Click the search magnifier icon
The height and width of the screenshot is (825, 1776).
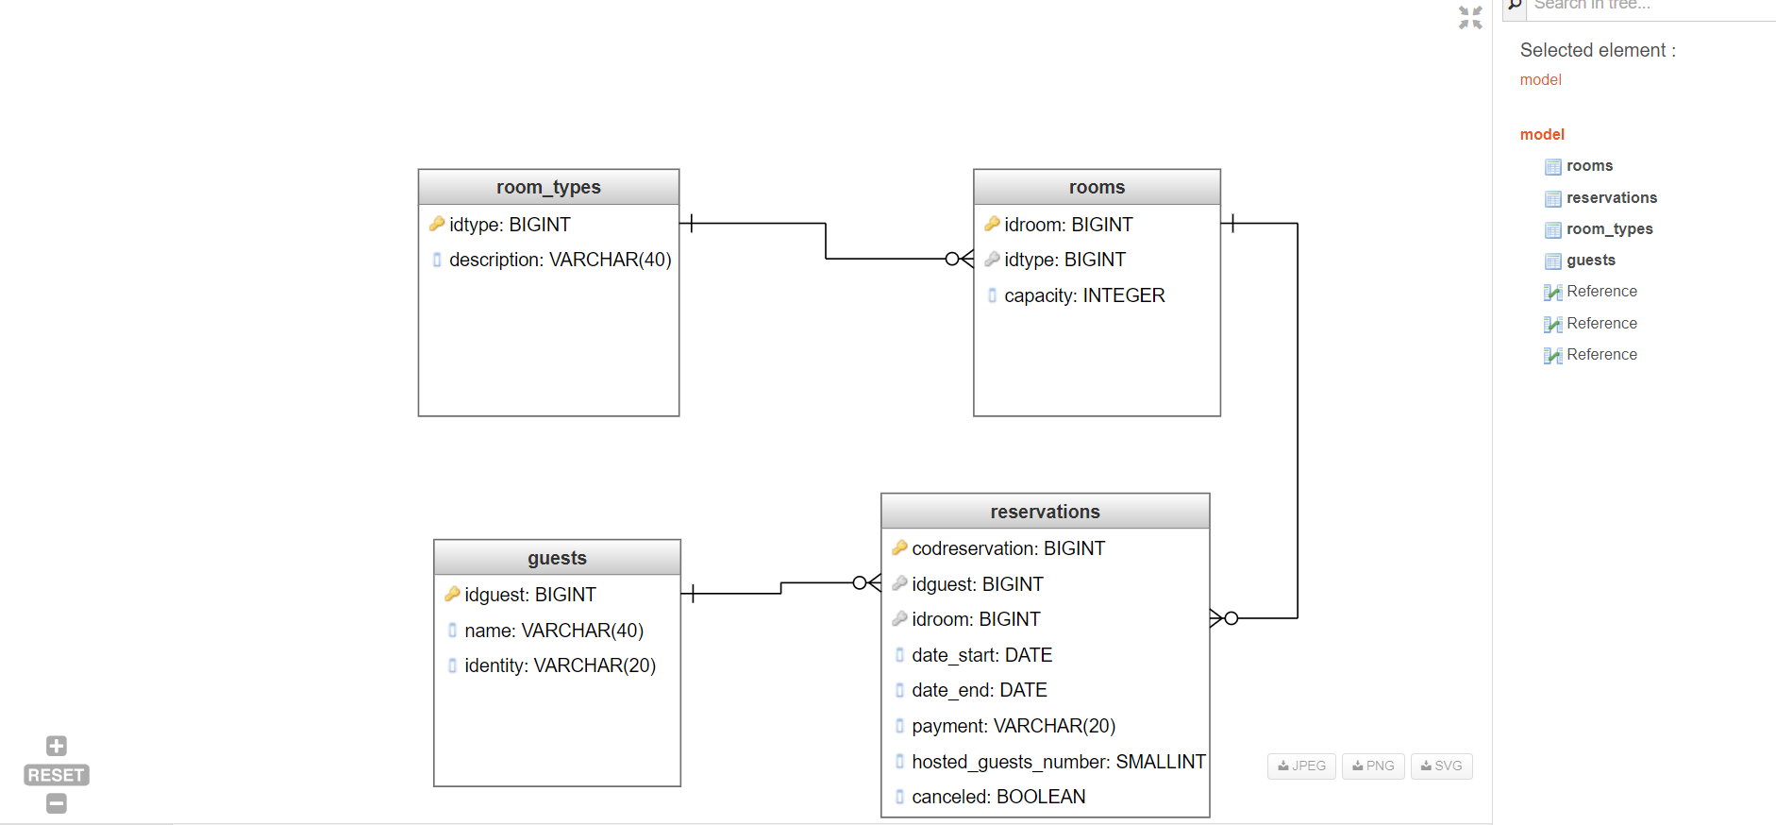tap(1515, 6)
